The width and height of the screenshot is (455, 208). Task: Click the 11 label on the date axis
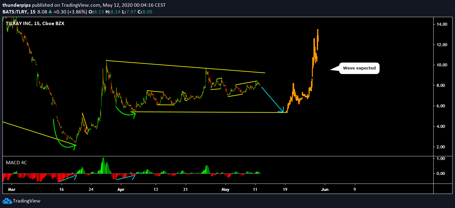click(255, 189)
